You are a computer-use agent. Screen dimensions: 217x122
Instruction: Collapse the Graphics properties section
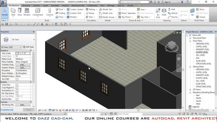31,50
